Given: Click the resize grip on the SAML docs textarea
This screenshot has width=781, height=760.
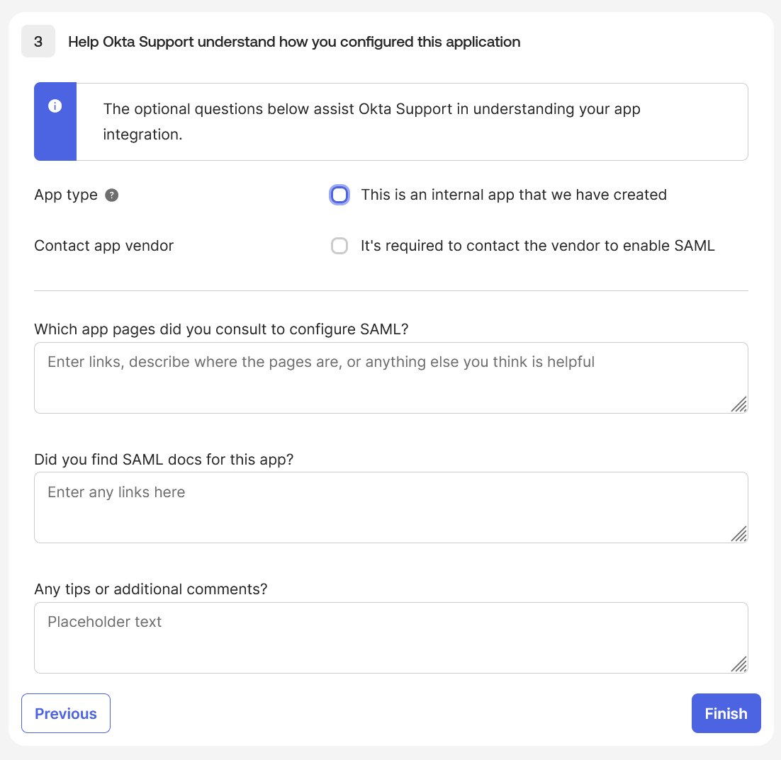Looking at the screenshot, I should point(741,535).
